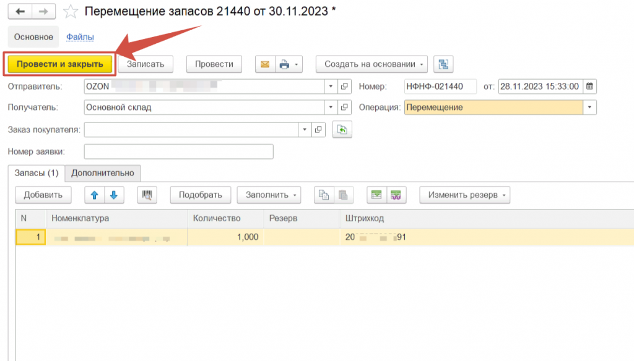Send document by email envelope icon
The height and width of the screenshot is (361, 634).
[265, 64]
